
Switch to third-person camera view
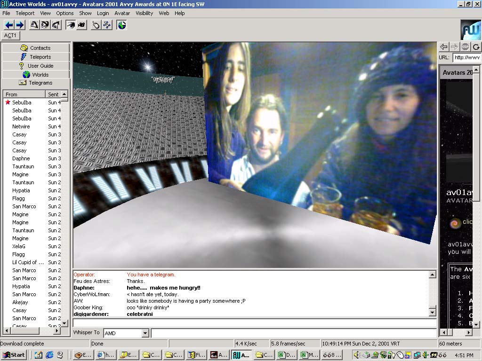pos(81,25)
